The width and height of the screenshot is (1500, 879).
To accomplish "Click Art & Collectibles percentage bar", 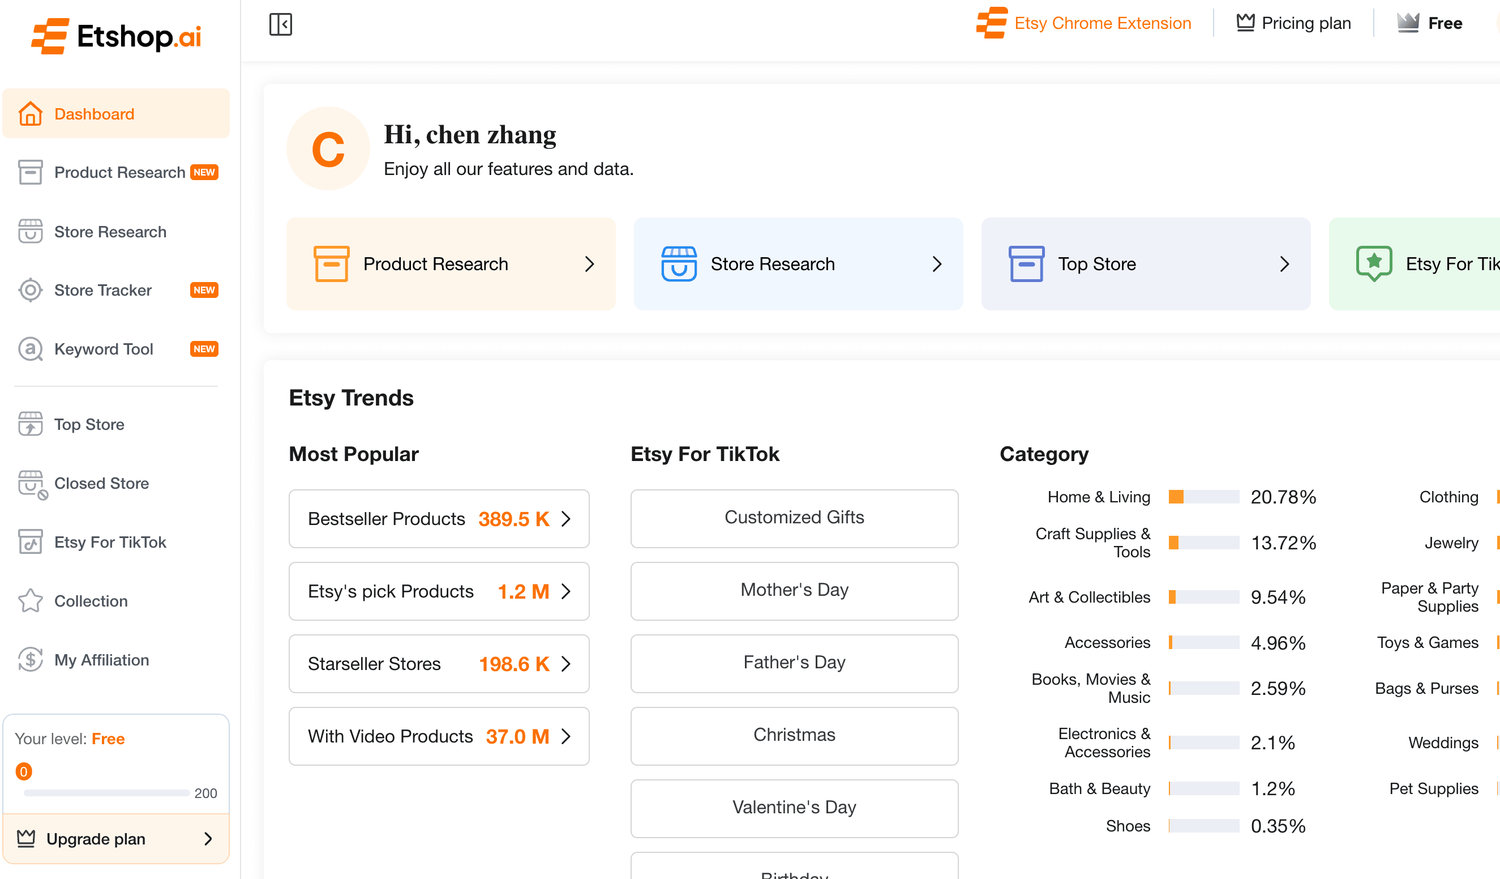I will (1203, 597).
